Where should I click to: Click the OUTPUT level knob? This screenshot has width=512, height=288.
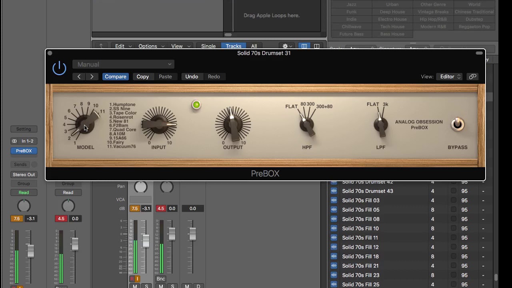point(233,124)
